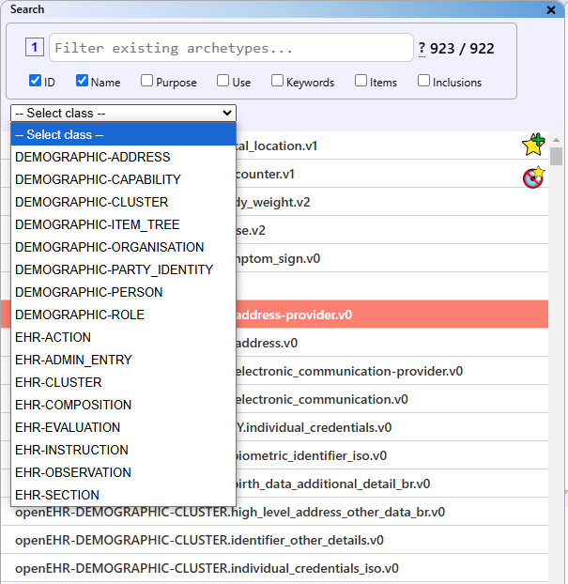
Task: Click the question mark help icon
Action: [x=422, y=49]
